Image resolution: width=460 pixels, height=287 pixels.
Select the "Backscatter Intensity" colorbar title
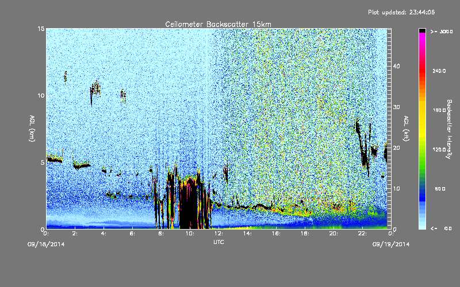[x=449, y=129]
